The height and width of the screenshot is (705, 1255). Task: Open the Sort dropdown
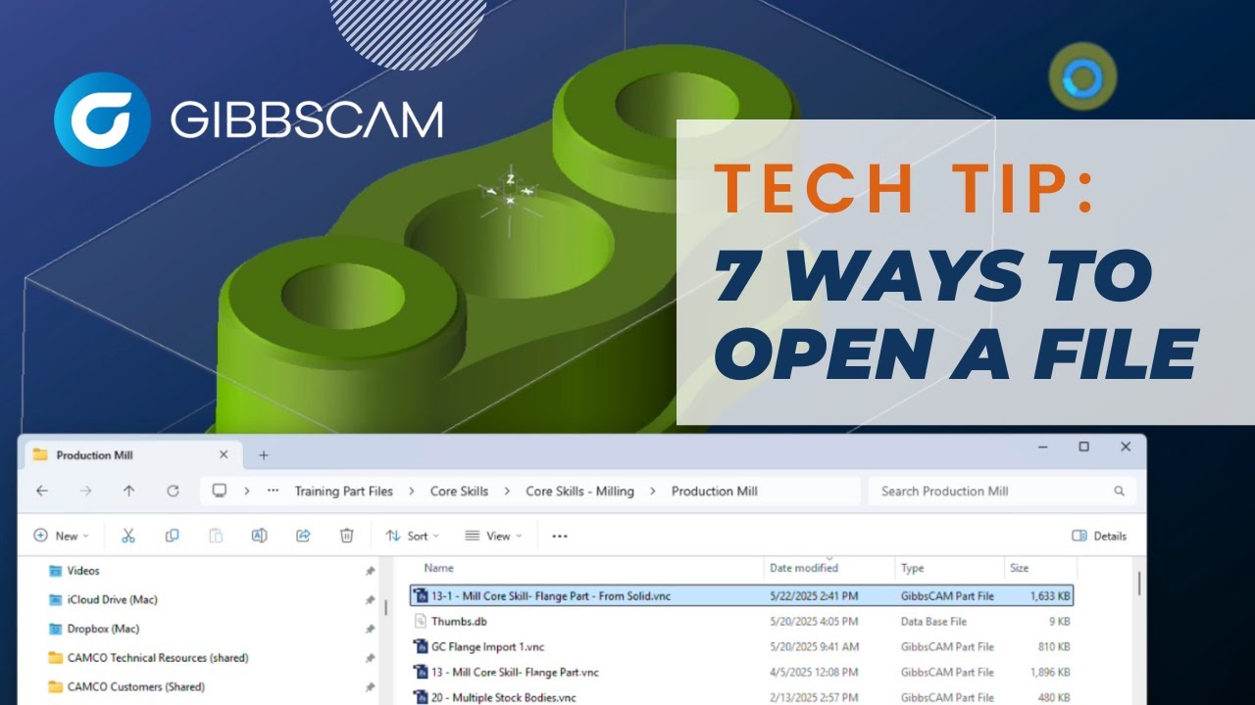[412, 536]
